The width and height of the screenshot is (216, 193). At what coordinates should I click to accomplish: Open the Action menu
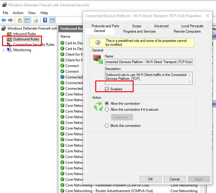point(18,13)
